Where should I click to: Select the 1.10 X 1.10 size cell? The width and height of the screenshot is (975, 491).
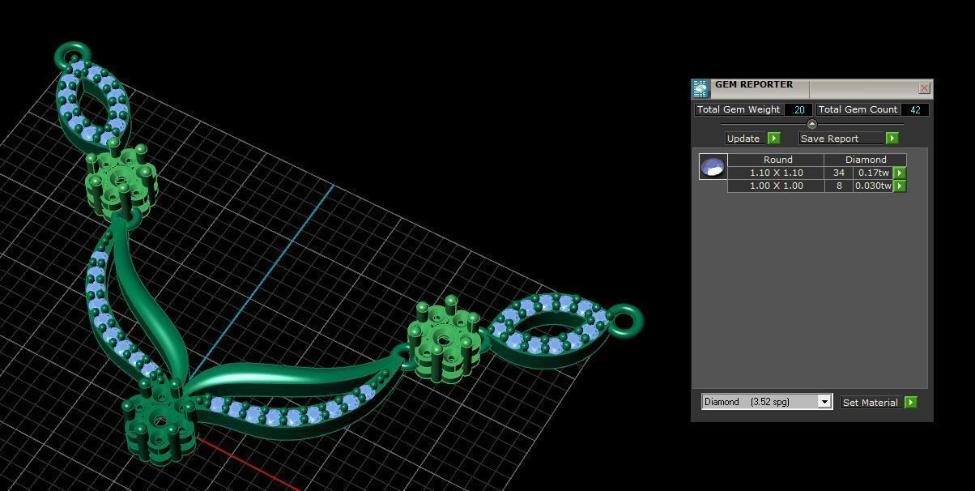click(x=776, y=173)
